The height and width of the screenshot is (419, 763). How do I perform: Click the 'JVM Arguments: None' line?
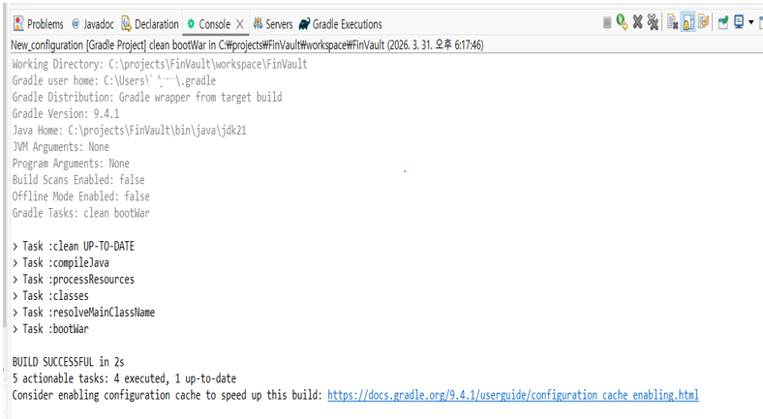pyautogui.click(x=60, y=147)
